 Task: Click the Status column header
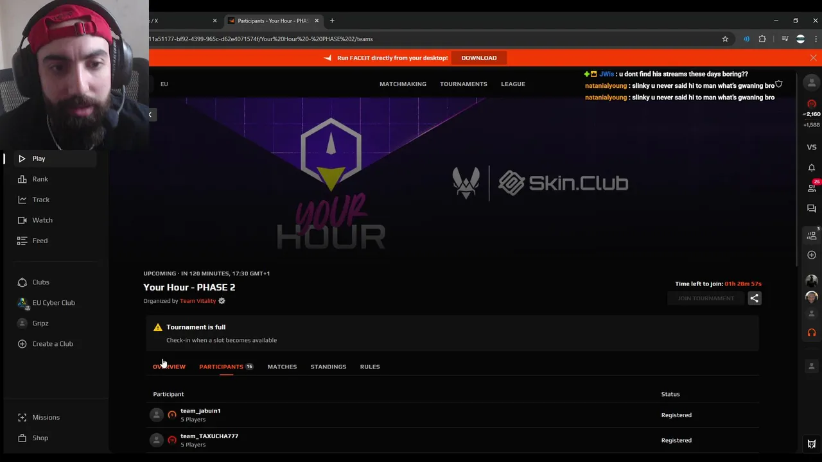[670, 394]
